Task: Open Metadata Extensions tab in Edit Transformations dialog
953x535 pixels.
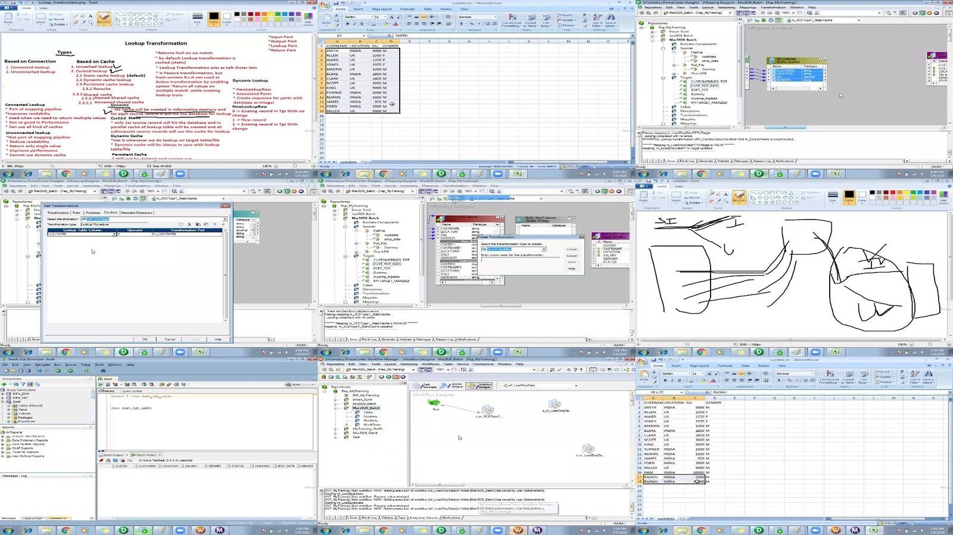Action: tap(137, 212)
